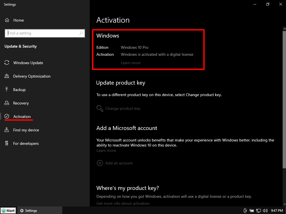
Task: Click the Find my device icon
Action: (x=6, y=130)
